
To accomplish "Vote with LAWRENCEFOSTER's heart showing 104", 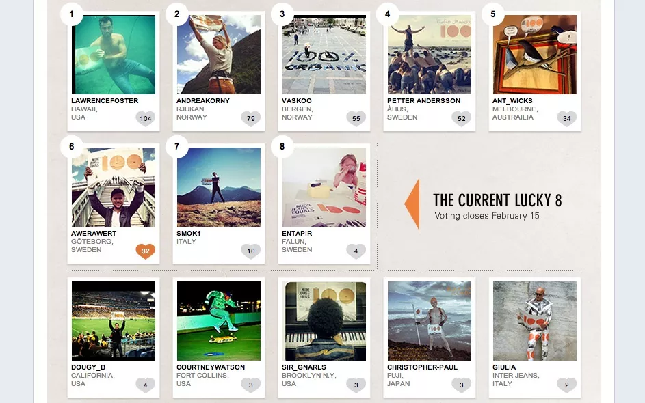I will [146, 118].
